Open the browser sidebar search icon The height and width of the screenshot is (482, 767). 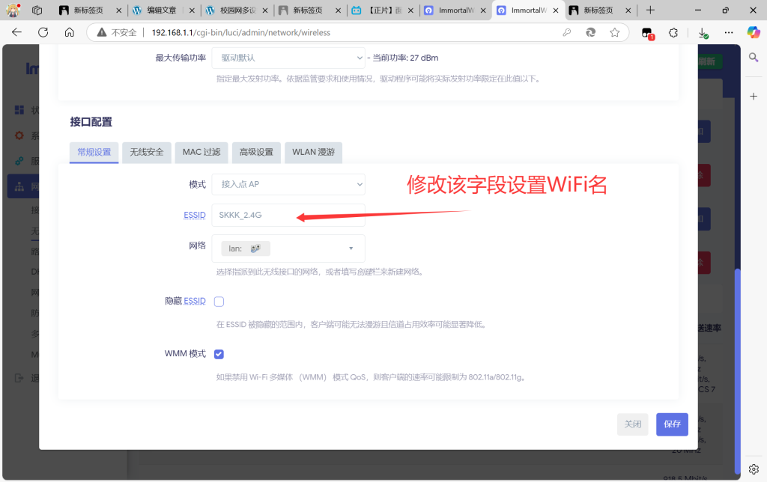click(754, 58)
